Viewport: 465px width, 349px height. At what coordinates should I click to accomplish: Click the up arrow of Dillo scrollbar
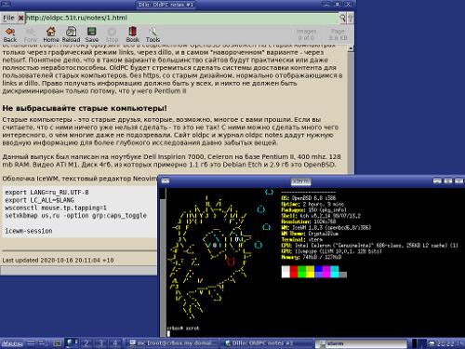351,48
